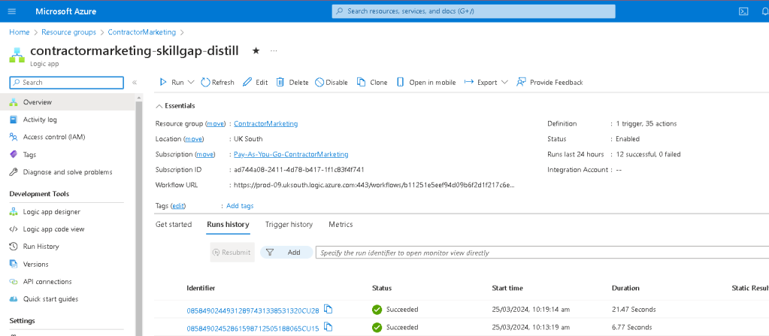Open the run identifier ending in CU15
769x336 pixels.
tap(253, 328)
